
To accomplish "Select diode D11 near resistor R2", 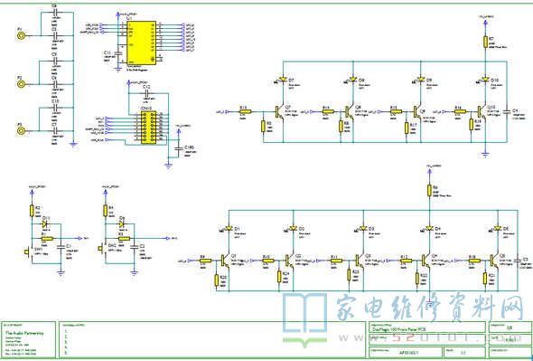I will pos(45,223).
